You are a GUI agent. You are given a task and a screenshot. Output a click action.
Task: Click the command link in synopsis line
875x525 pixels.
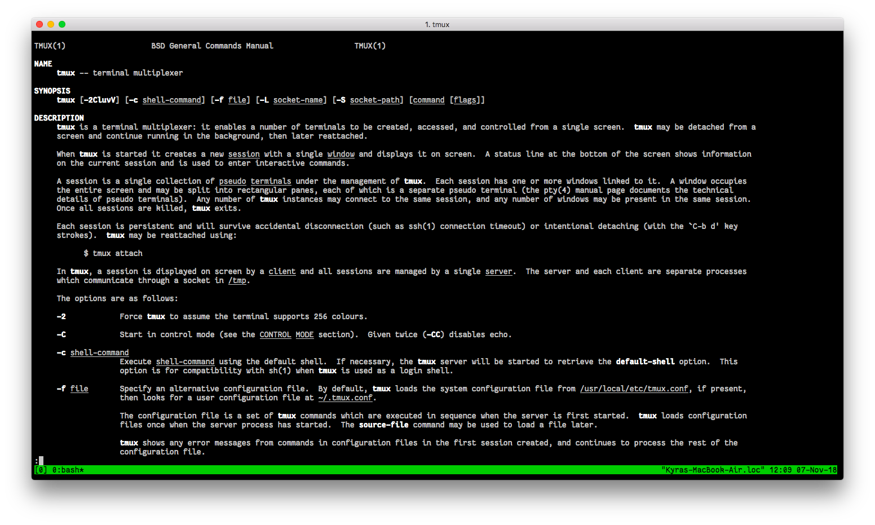pos(428,100)
